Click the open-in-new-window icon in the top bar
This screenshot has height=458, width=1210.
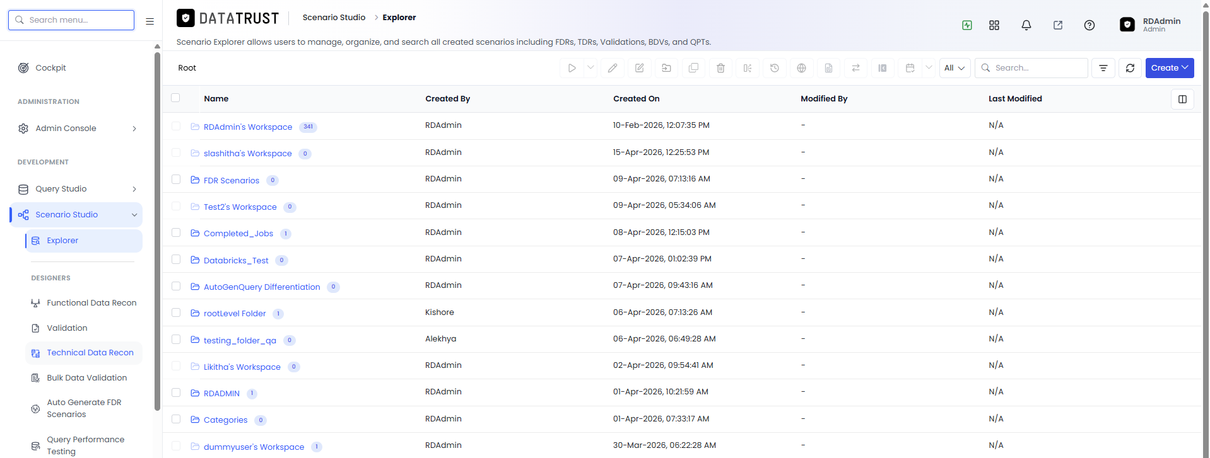[x=1058, y=25]
